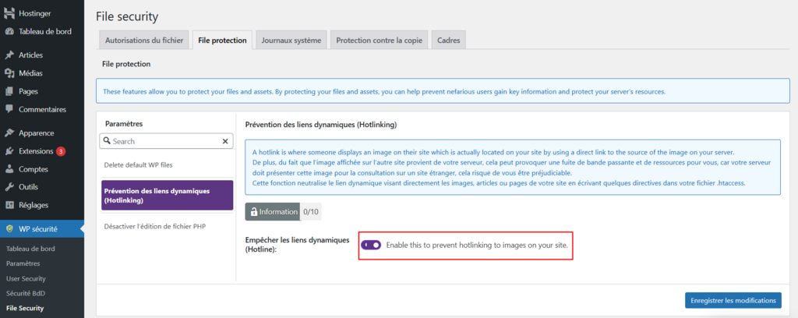Open Tableau de bord dashboard icon
This screenshot has height=318, width=798.
(9, 31)
